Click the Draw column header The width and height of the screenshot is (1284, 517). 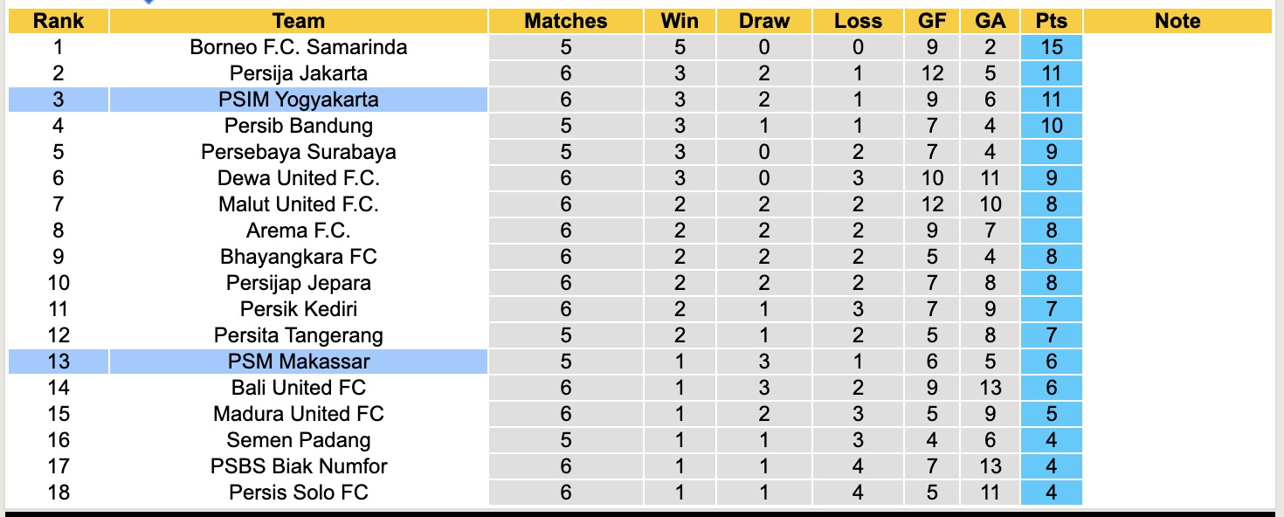pos(763,21)
